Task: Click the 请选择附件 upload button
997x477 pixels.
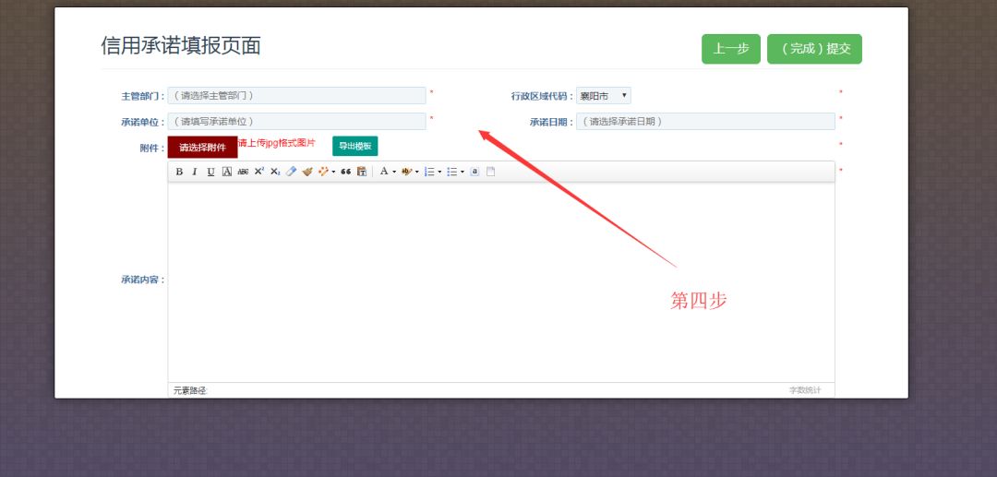Action: tap(202, 147)
